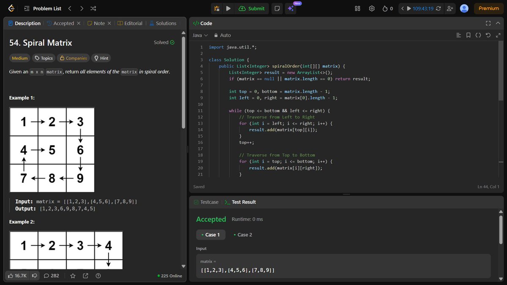Click the description panel scrollbar
Viewport: 507px width, 285px height.
click(183, 82)
